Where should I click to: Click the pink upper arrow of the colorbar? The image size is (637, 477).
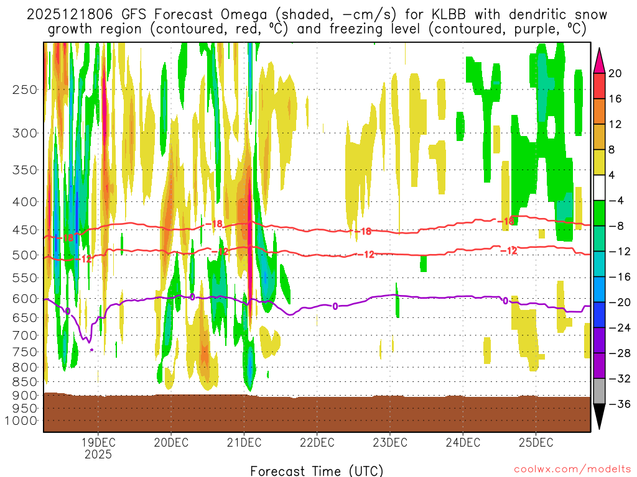click(599, 61)
